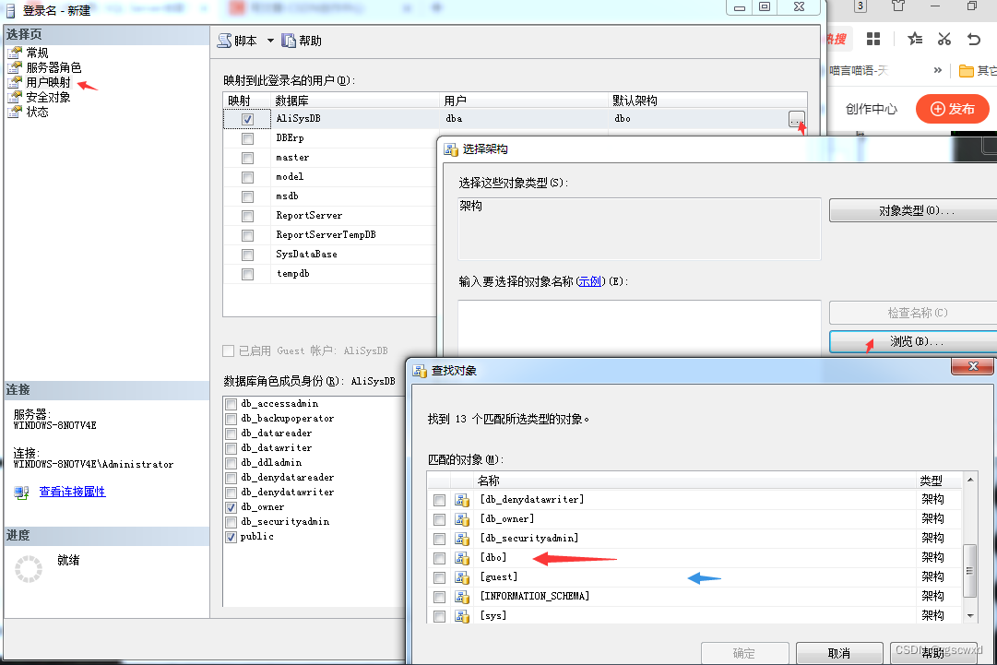
Task: Check the db_denydatawriter role checkbox
Action: click(x=231, y=493)
